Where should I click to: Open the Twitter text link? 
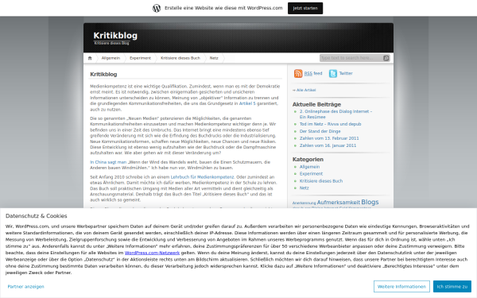(x=346, y=74)
